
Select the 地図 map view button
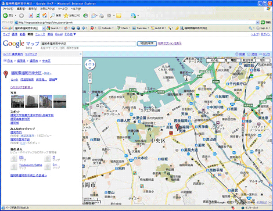click(x=234, y=60)
